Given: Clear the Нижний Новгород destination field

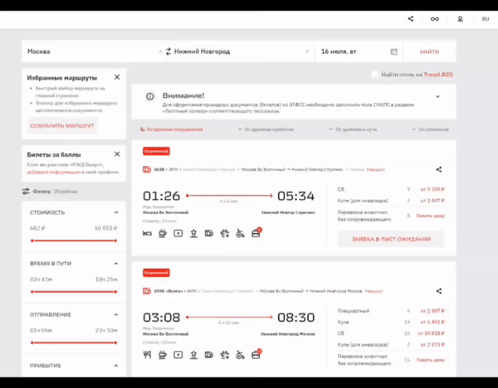Looking at the screenshot, I should click(x=307, y=51).
